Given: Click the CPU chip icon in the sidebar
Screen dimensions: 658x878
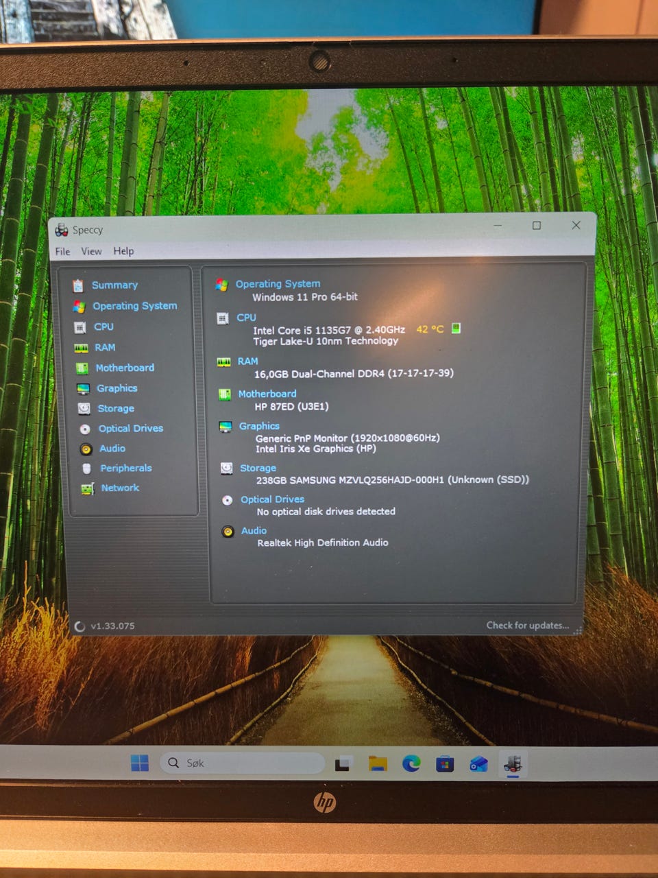Looking at the screenshot, I should [80, 327].
